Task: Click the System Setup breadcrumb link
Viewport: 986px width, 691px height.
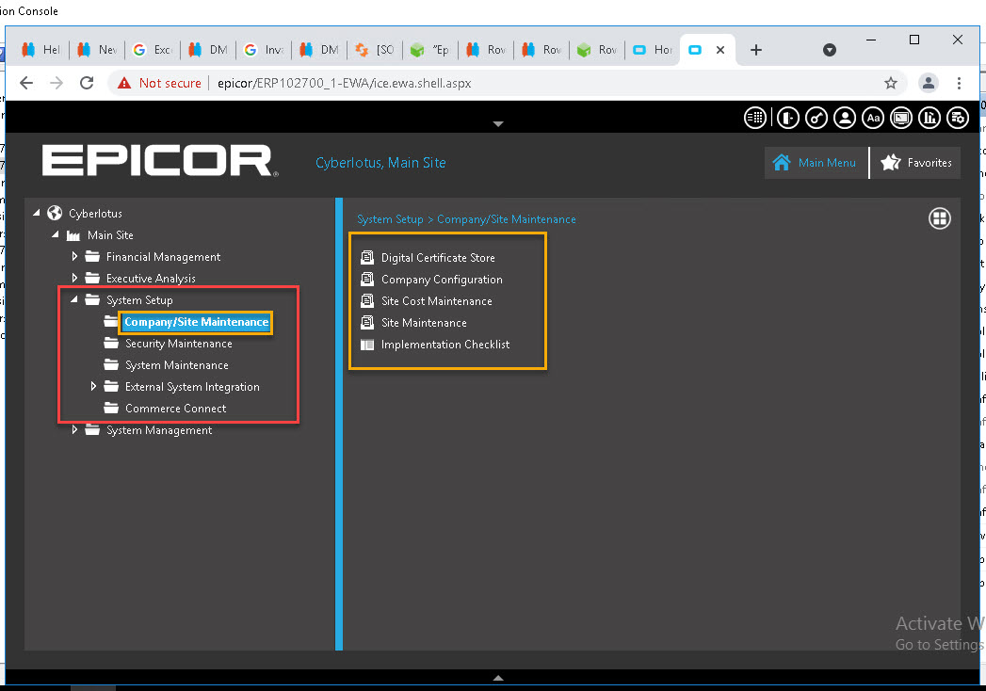Action: 390,218
